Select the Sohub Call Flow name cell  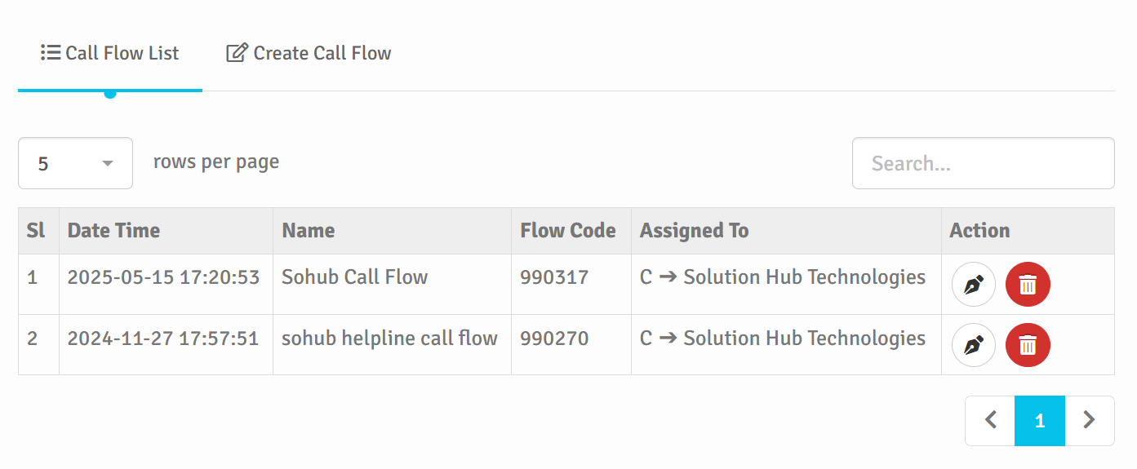pyautogui.click(x=354, y=277)
